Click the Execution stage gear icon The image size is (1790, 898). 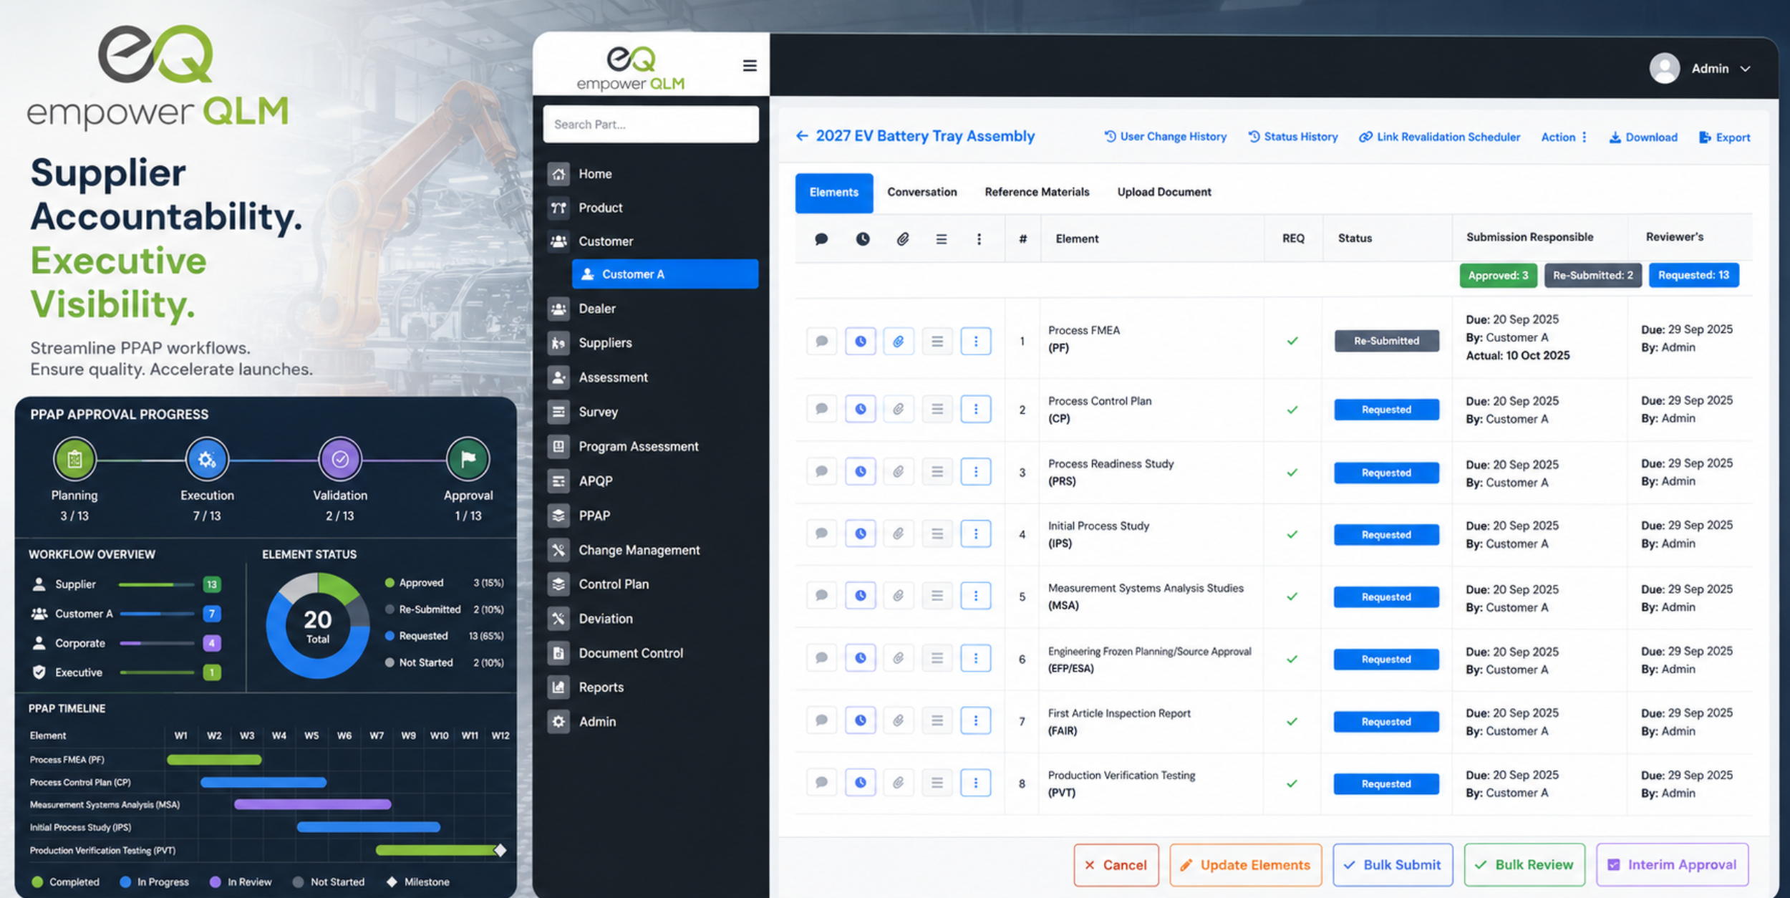tap(207, 459)
